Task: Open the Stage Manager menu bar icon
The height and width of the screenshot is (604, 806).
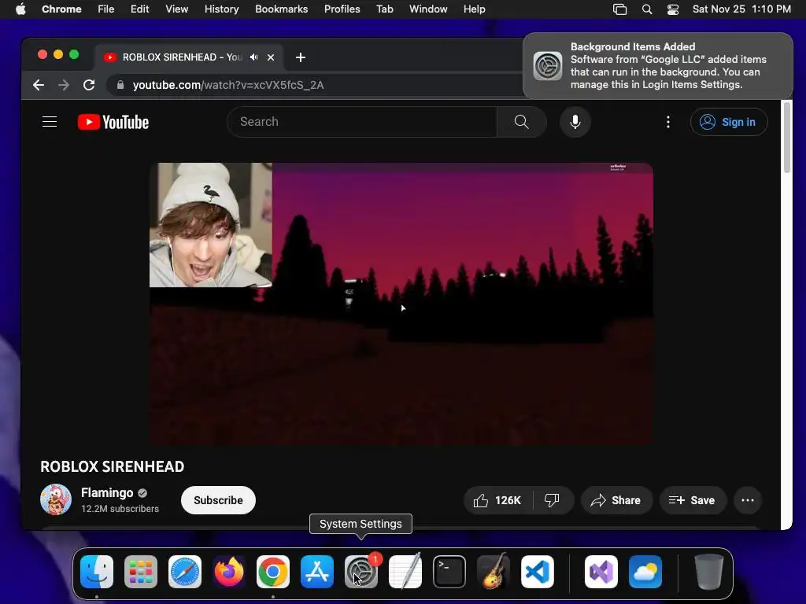Action: click(620, 9)
